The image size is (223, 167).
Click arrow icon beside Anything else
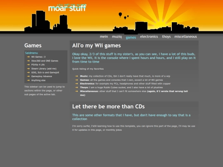tap(28, 80)
